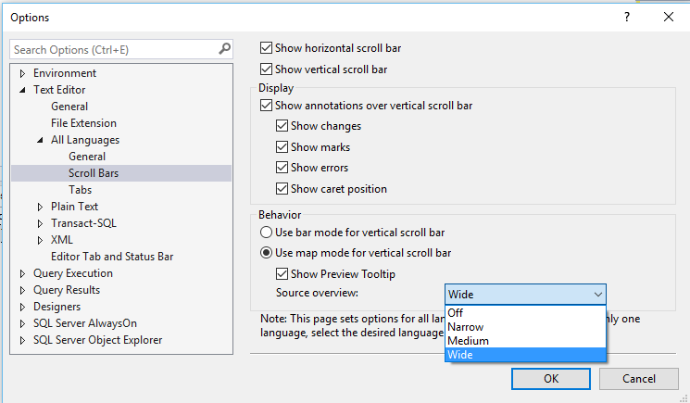Collapse the Text Editor node
This screenshot has height=403, width=690.
point(23,90)
